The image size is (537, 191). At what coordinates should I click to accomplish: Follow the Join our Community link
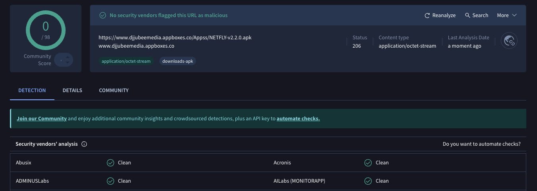click(42, 118)
